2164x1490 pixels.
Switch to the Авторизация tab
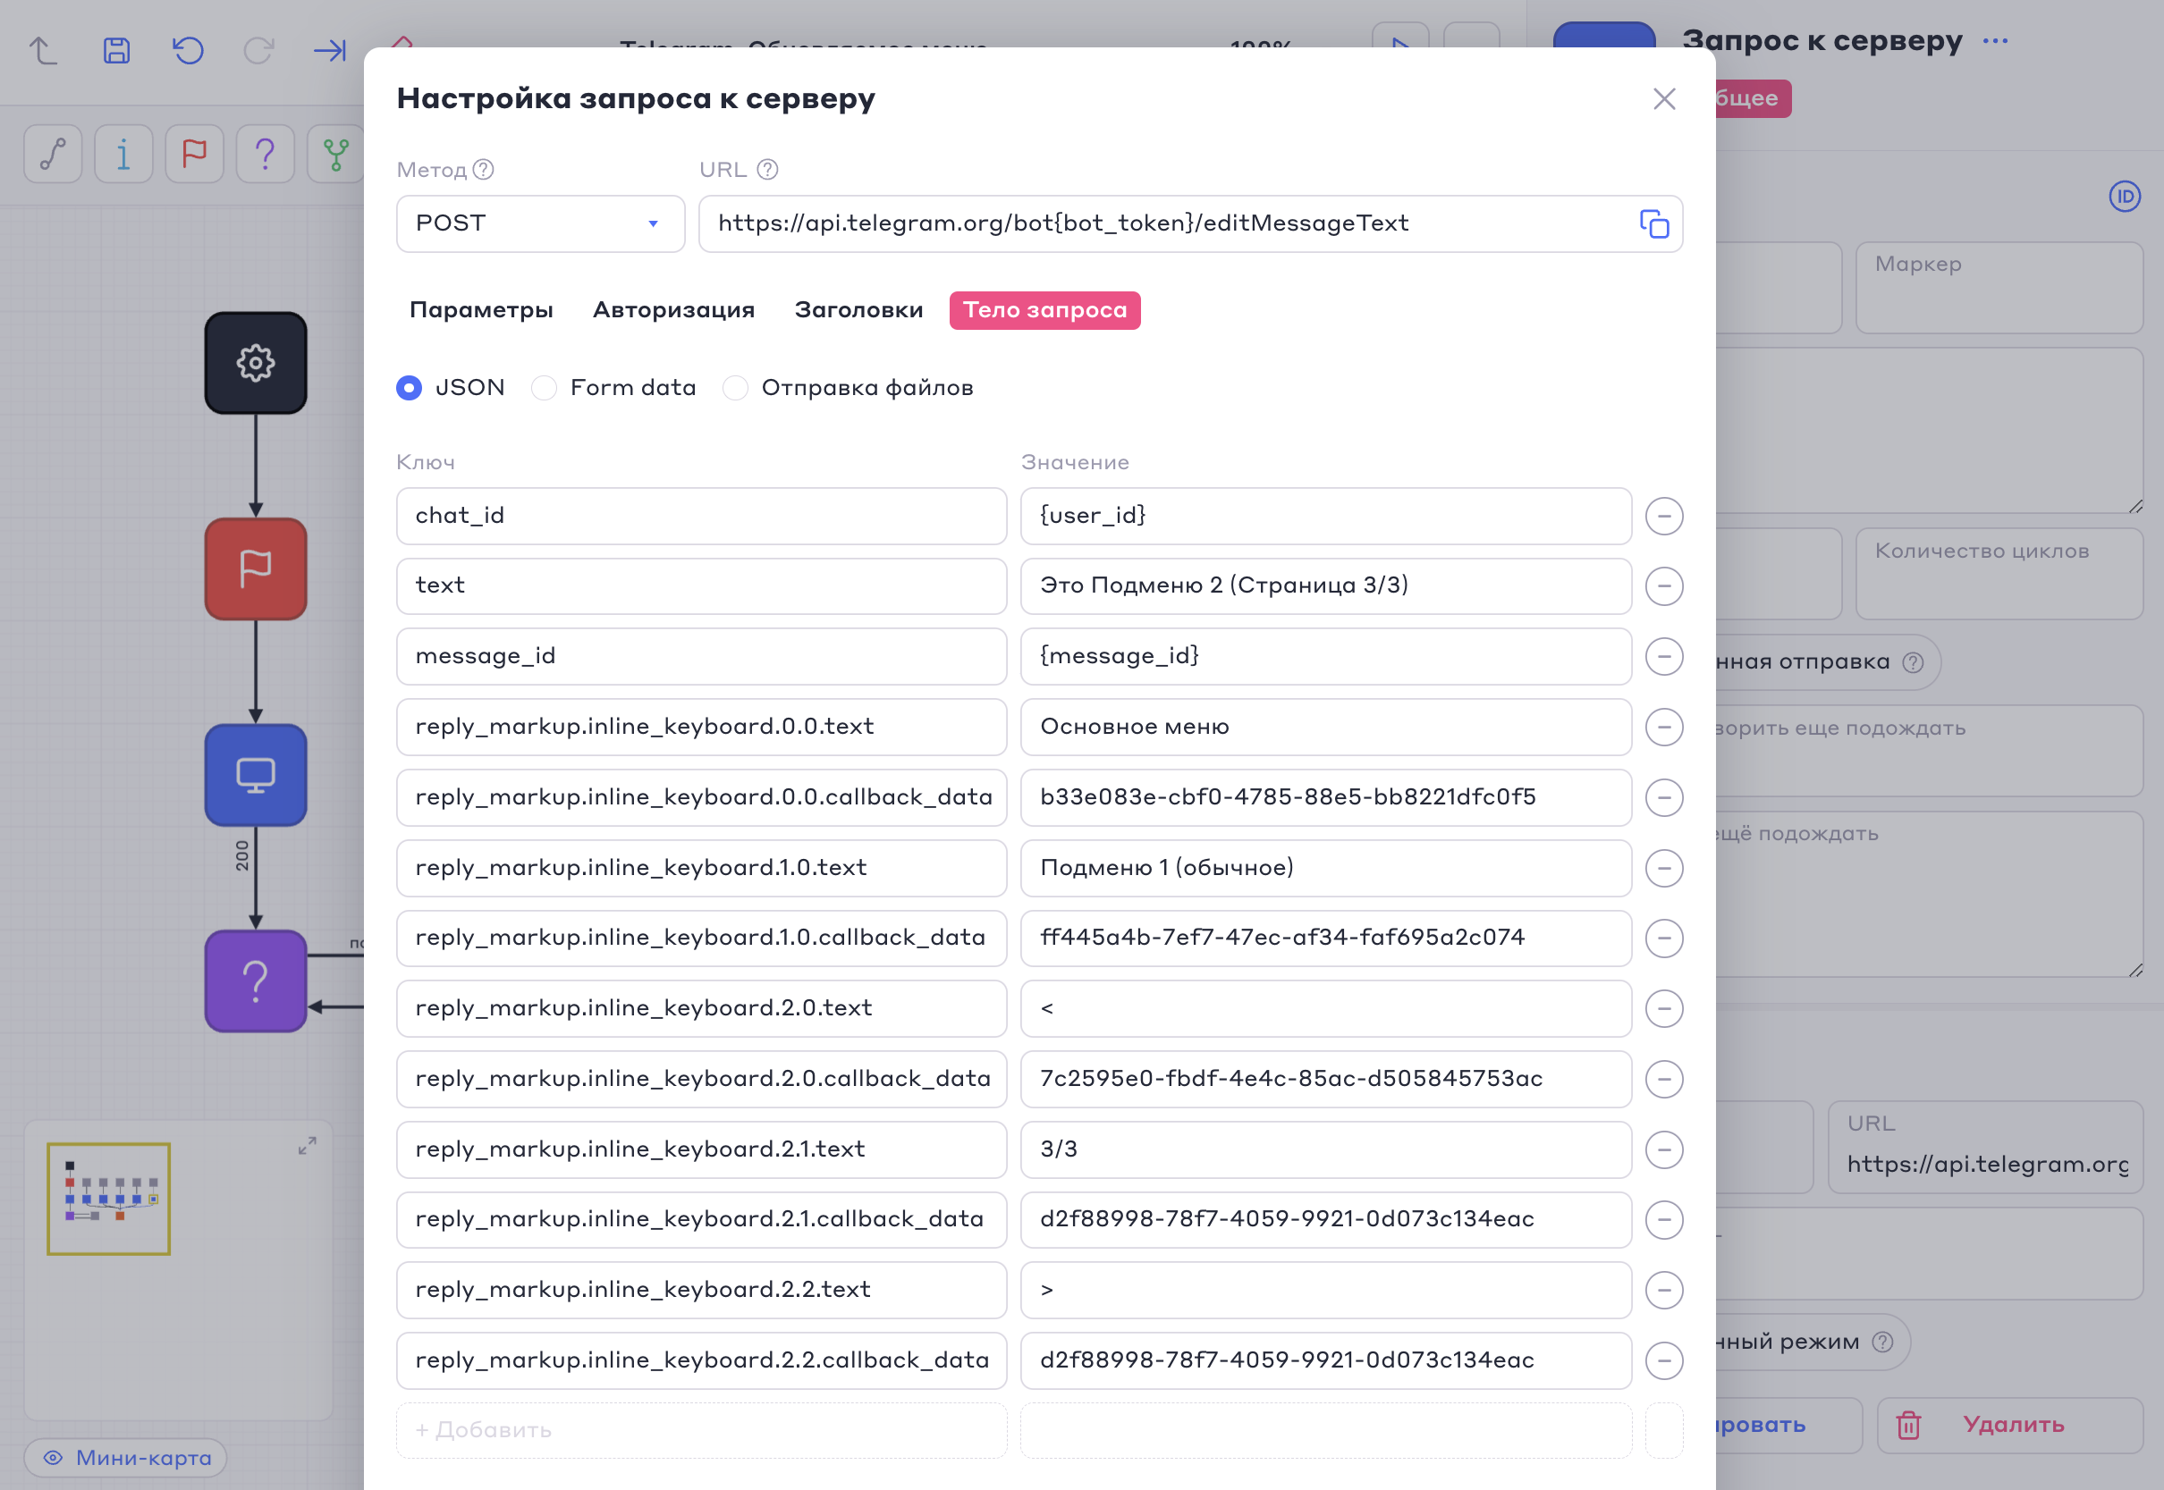tap(673, 310)
